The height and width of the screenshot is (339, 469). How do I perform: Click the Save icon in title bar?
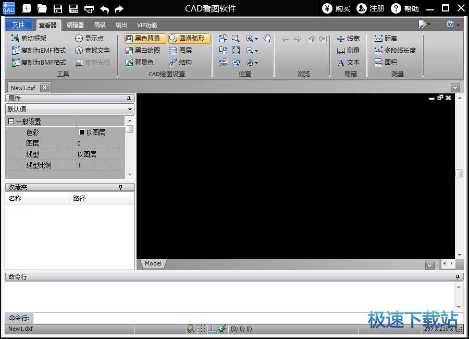(x=58, y=8)
